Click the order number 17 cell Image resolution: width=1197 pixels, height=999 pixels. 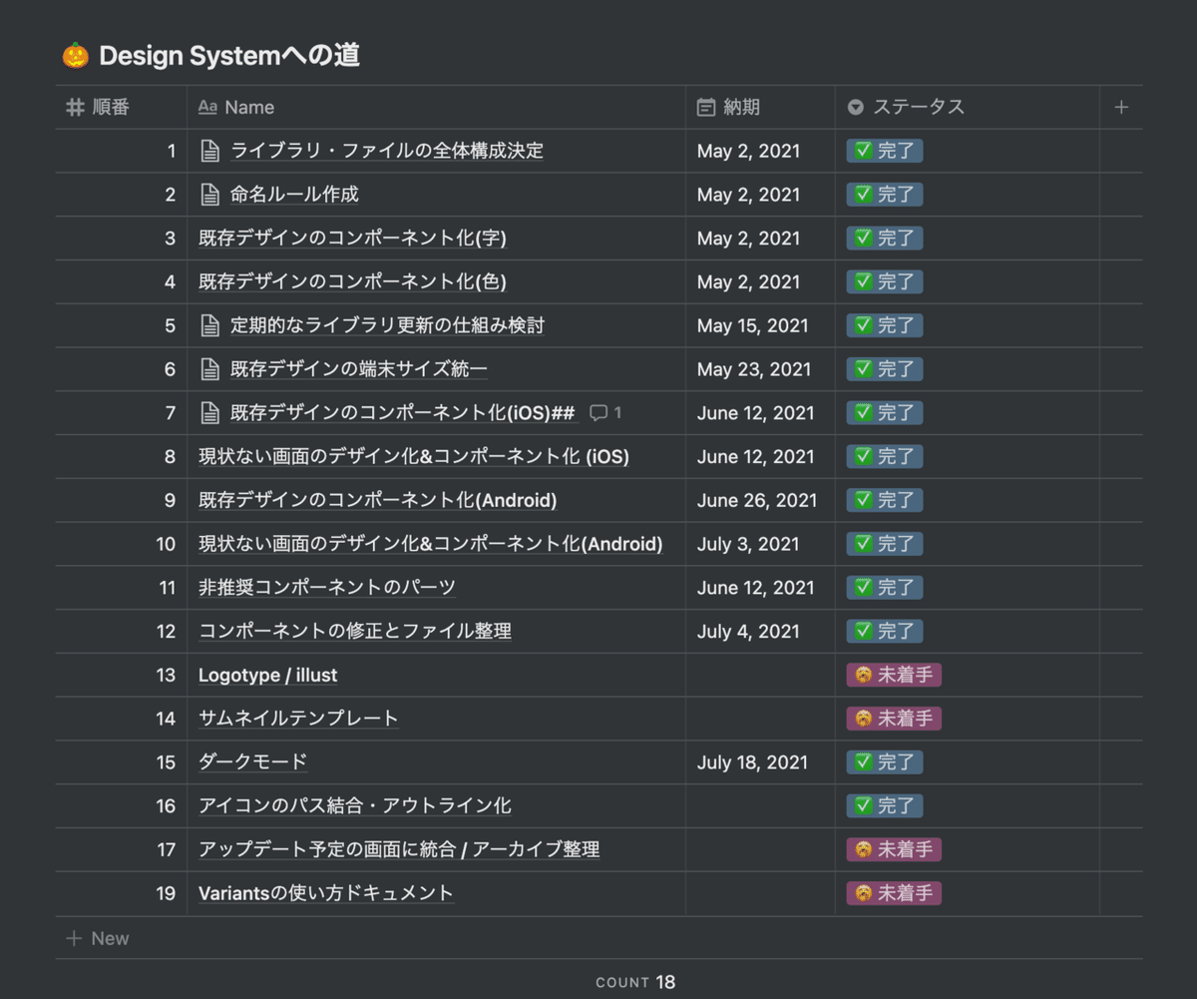tap(122, 850)
